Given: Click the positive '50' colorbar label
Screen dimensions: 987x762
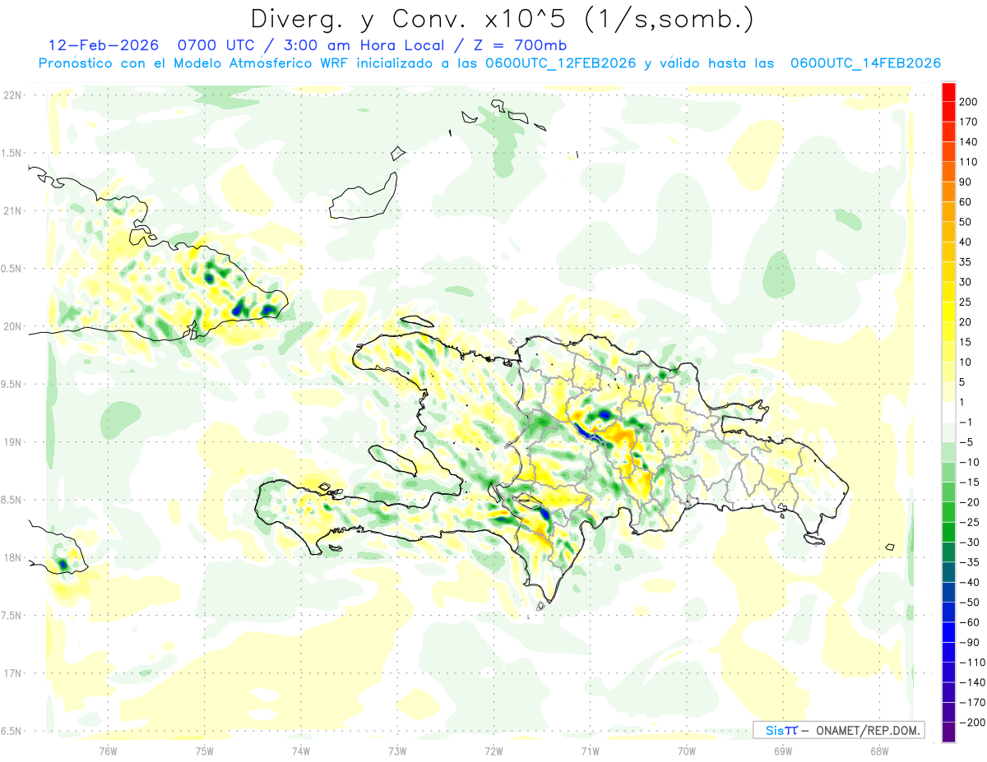Looking at the screenshot, I should coord(966,221).
